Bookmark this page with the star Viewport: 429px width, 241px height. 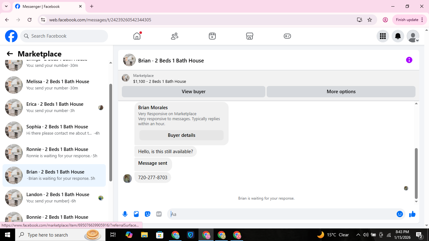coord(370,20)
